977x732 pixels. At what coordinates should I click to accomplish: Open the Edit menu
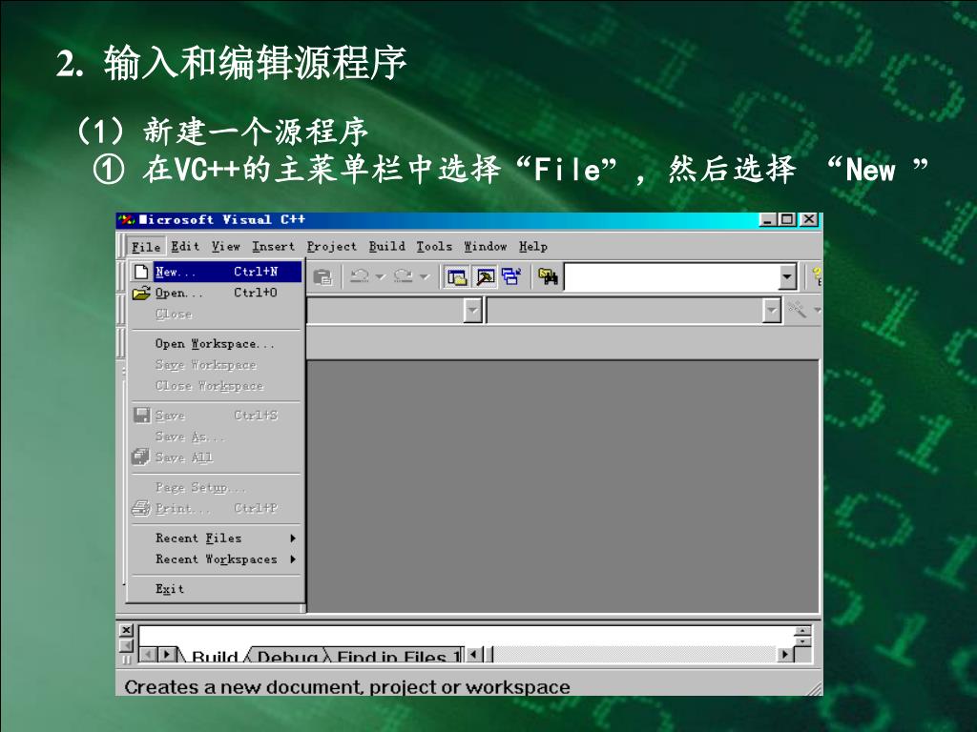click(185, 247)
